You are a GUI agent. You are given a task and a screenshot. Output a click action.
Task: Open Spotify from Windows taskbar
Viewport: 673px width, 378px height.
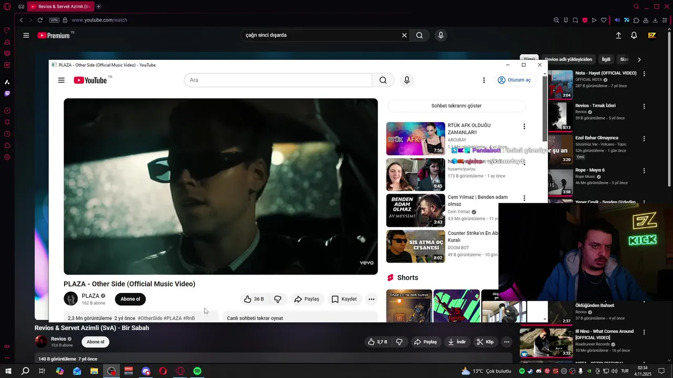(197, 371)
